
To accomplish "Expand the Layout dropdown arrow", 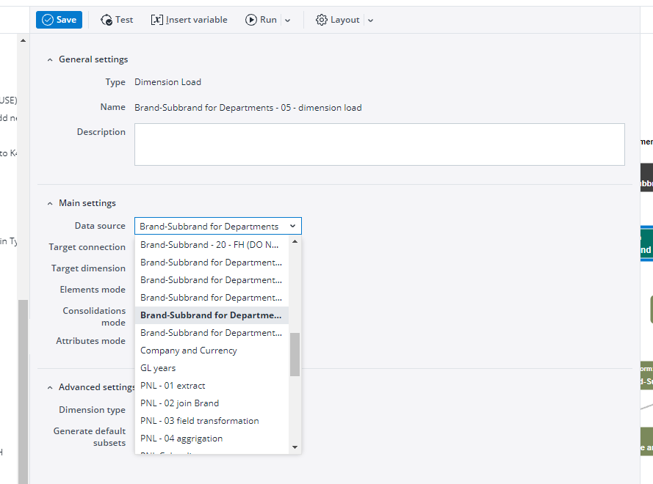I will coord(370,21).
